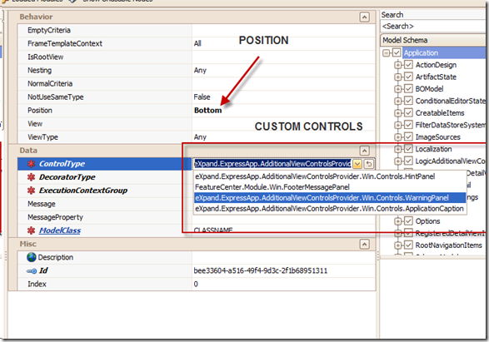Select the LogicAdditionalViewControls tree item
This screenshot has width=489, height=342.
(x=451, y=161)
